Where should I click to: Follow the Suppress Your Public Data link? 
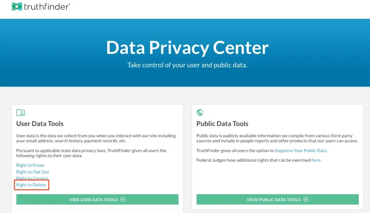pos(300,150)
